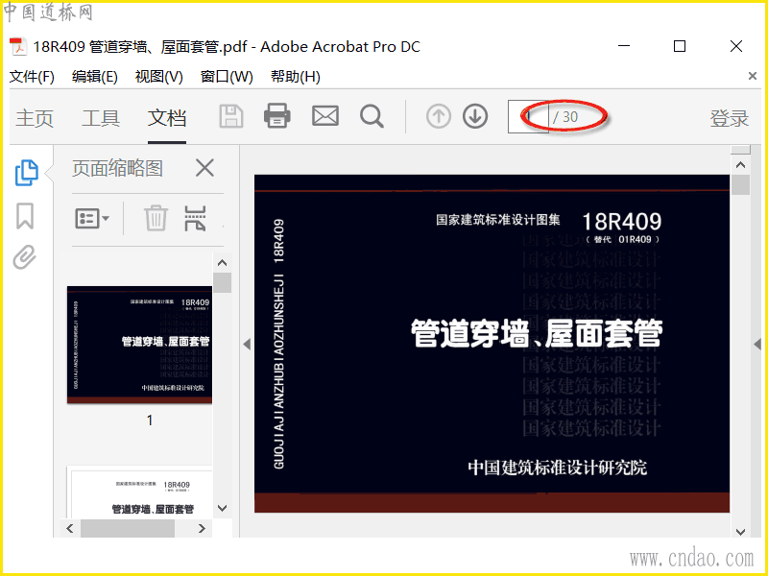Click the 页面缩略图 panel title

click(117, 168)
